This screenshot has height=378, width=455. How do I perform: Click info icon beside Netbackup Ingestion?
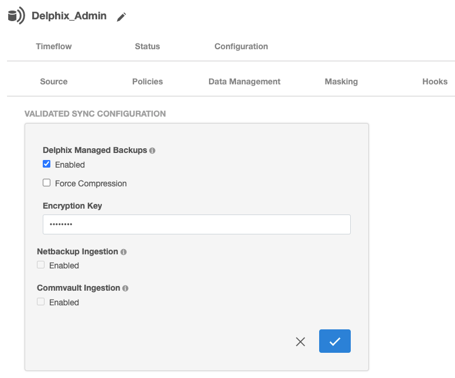(124, 252)
